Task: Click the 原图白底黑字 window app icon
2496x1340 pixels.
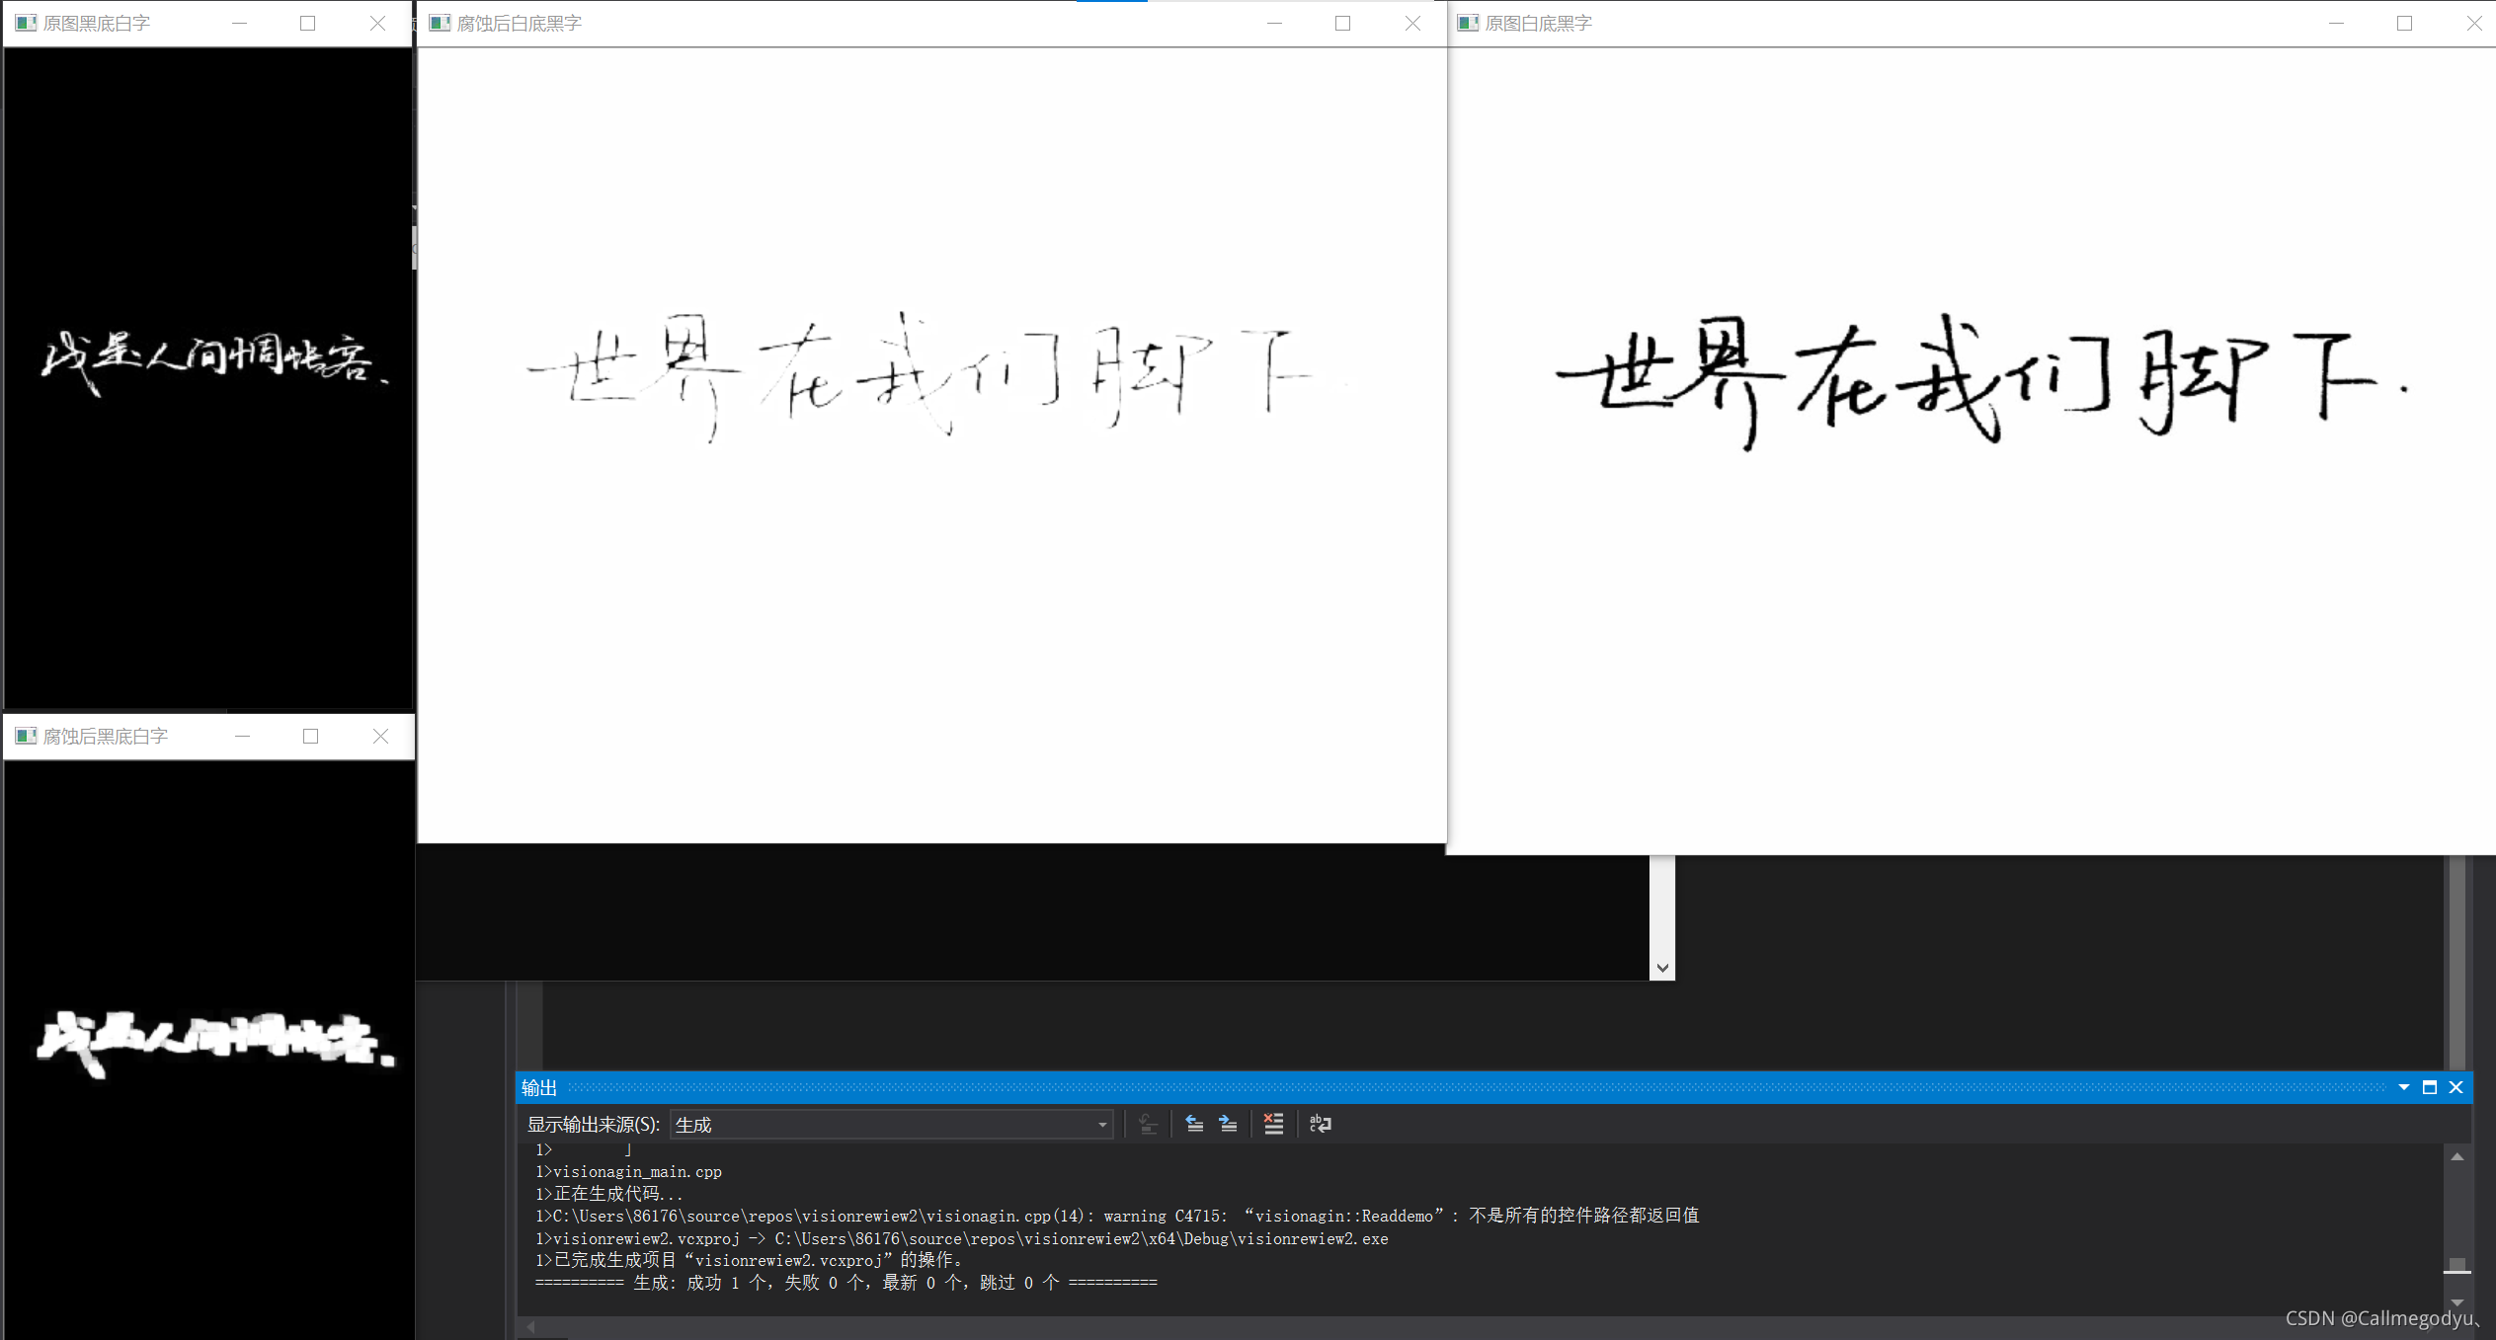Action: 1468,23
